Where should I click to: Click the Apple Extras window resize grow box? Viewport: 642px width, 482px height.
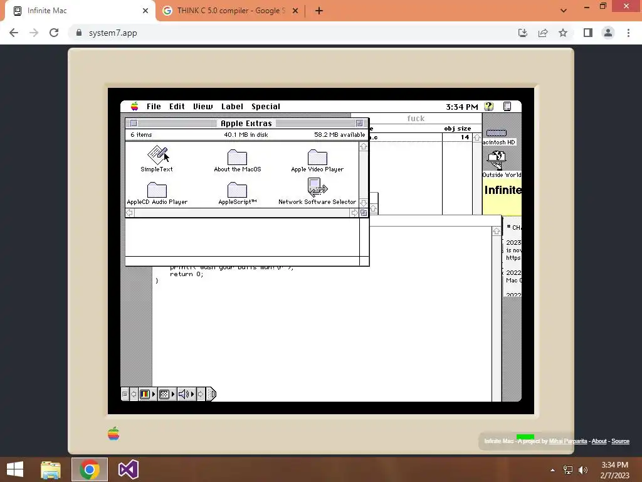point(364,213)
